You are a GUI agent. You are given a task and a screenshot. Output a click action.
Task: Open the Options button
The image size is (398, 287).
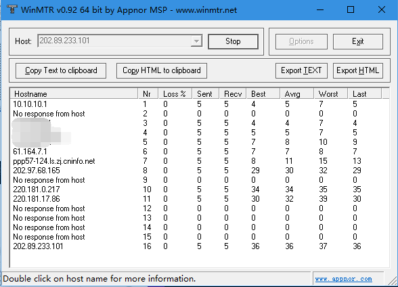[x=301, y=41]
